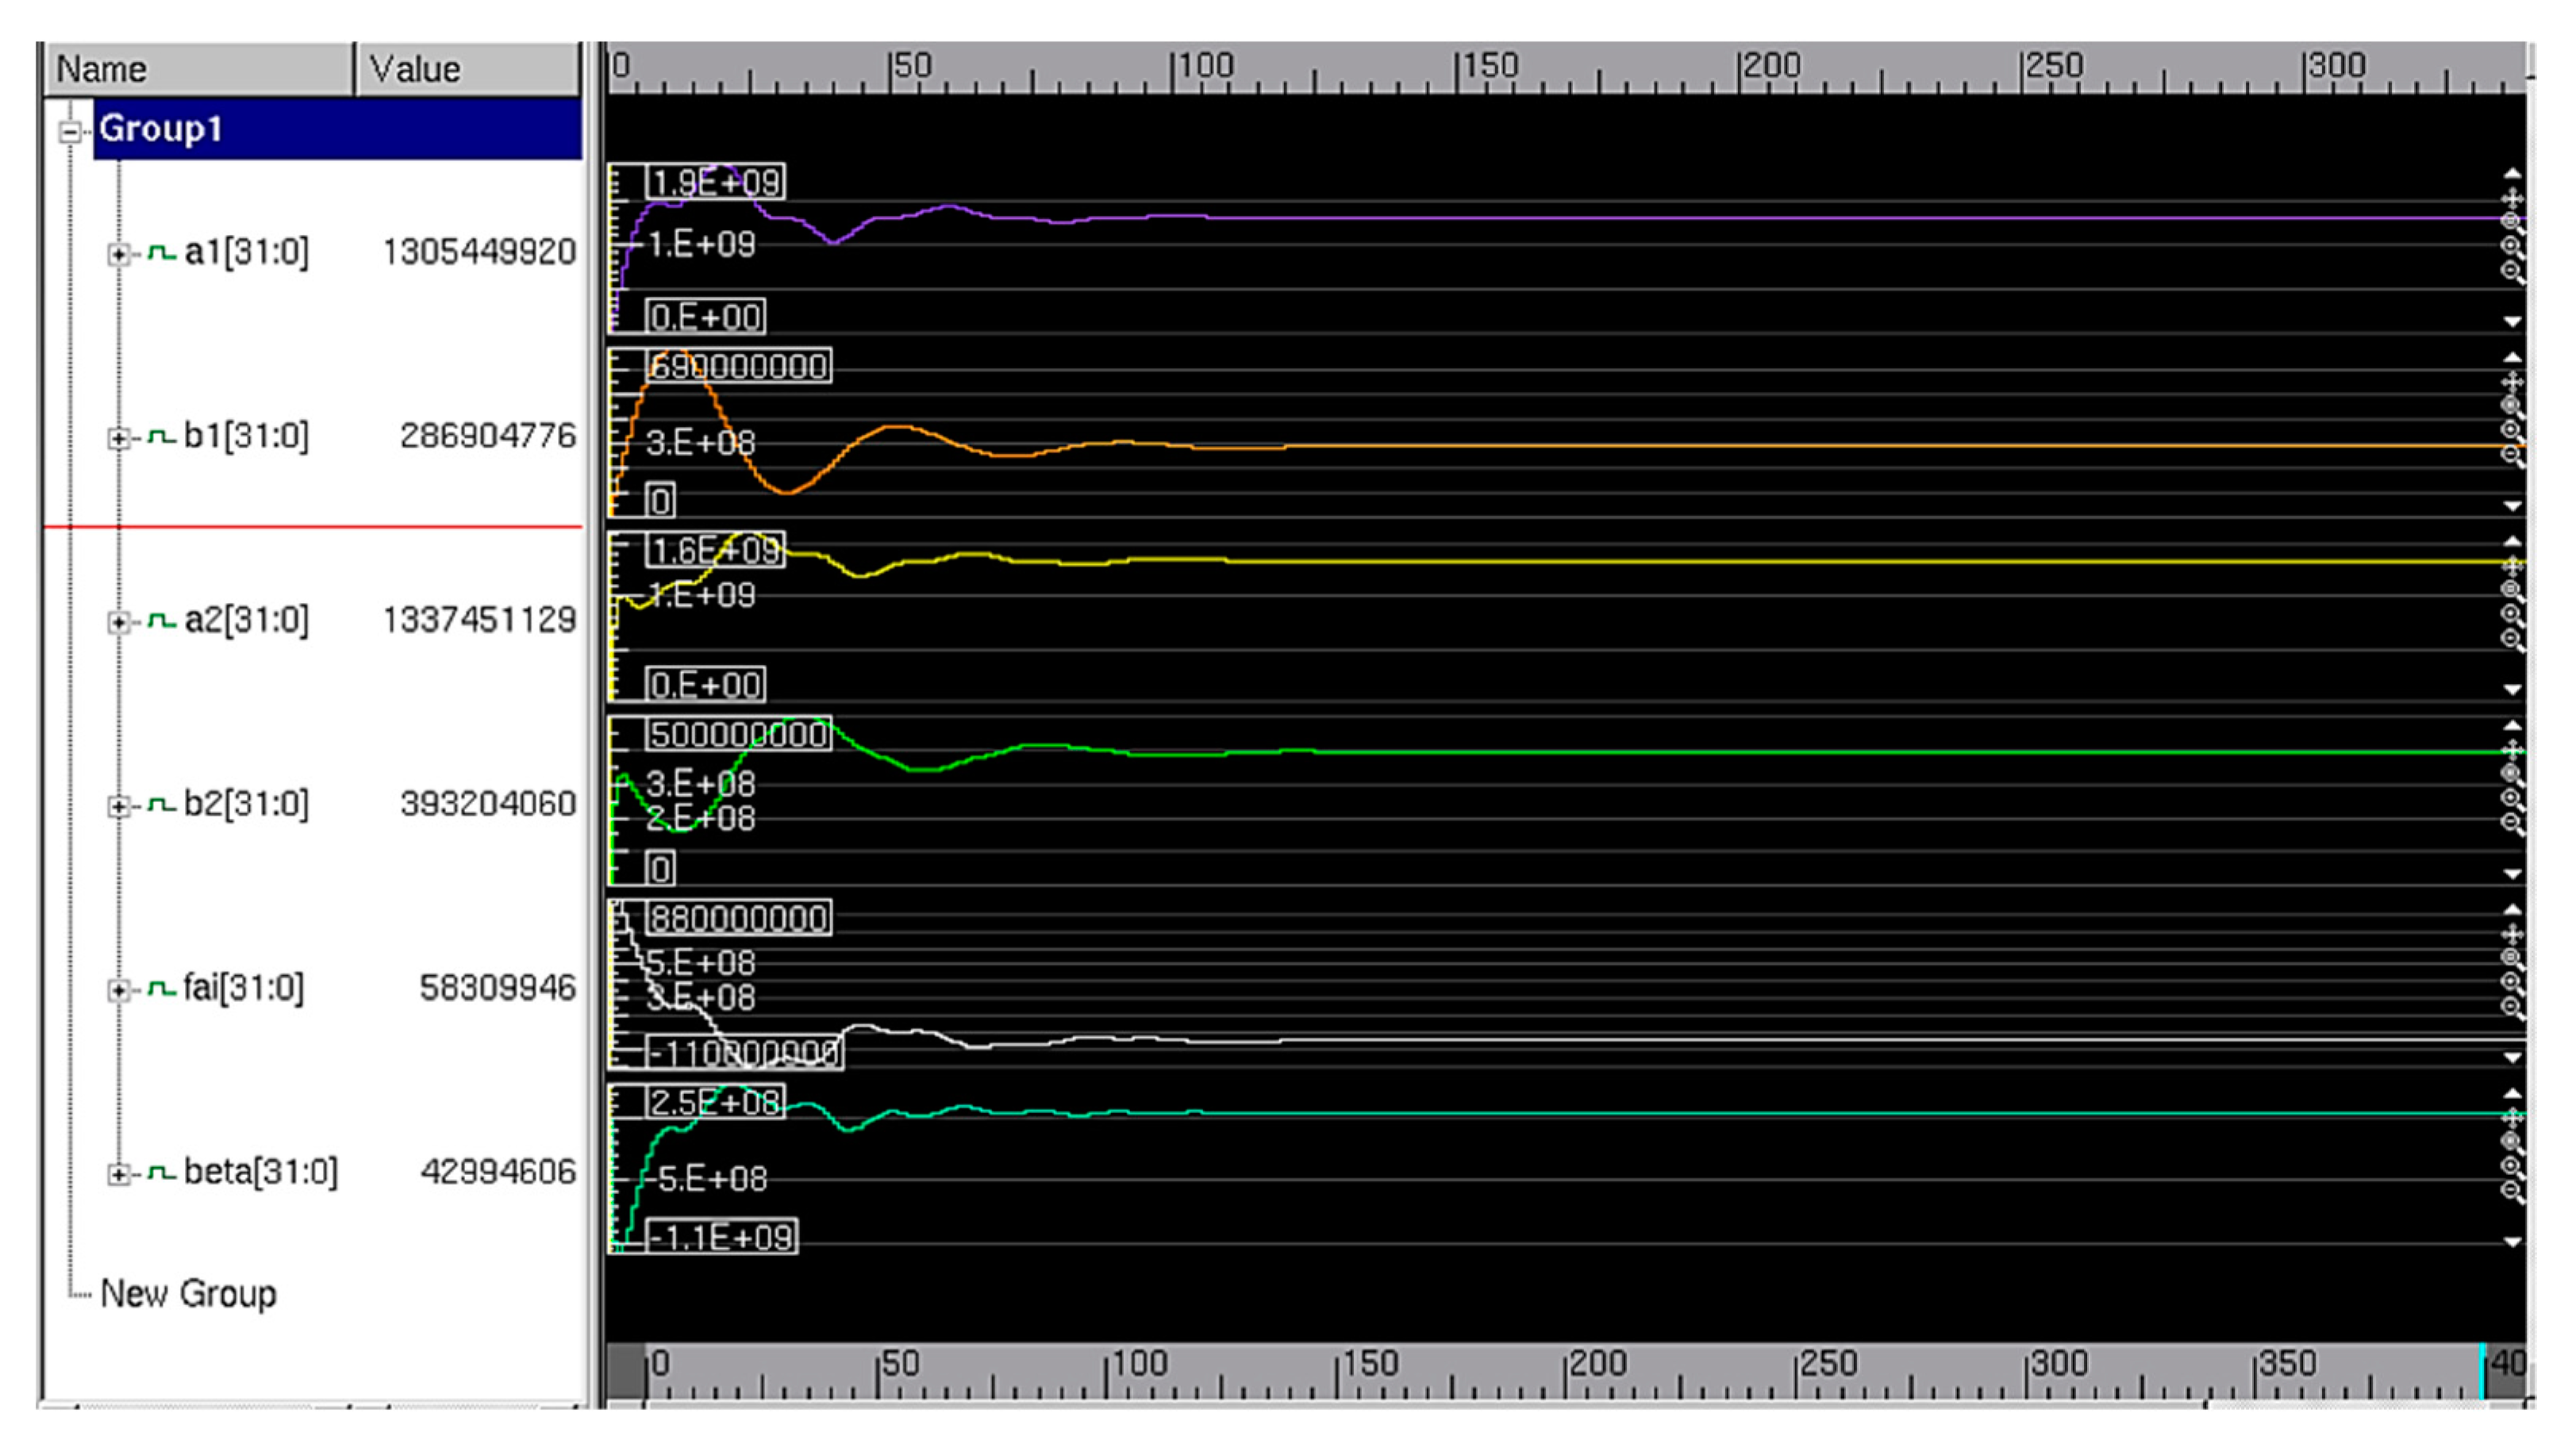Click the a2 value 1337451129

point(479,620)
